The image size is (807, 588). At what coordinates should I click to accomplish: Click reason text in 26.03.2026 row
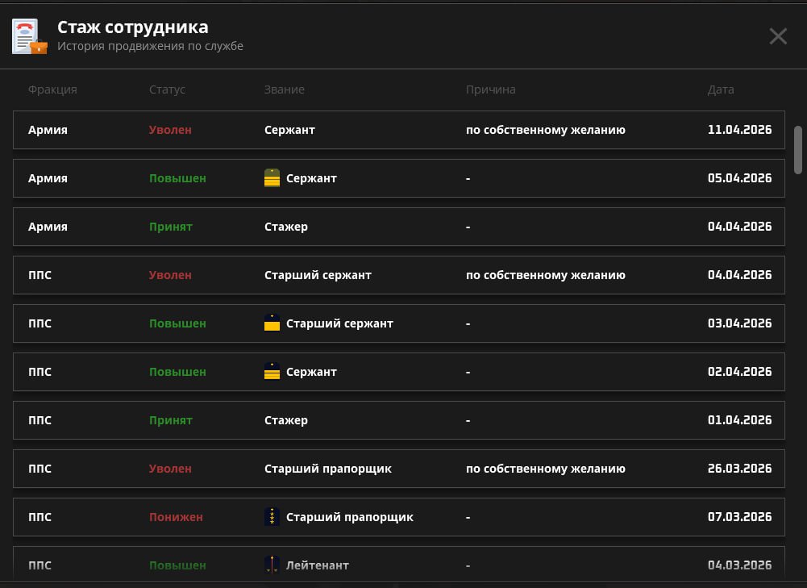(546, 469)
